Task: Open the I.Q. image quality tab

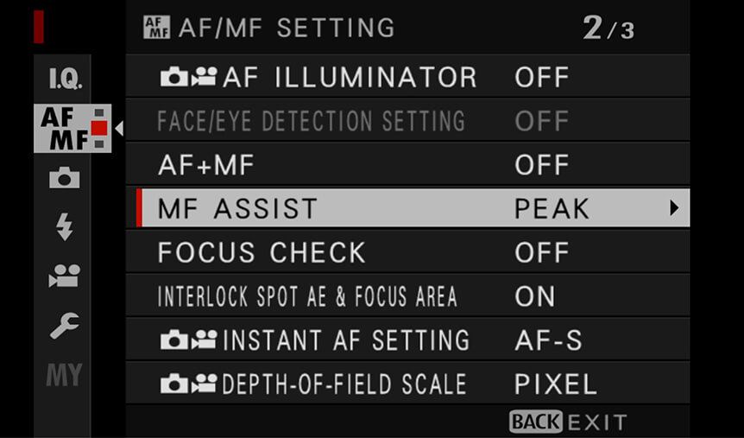Action: (65, 79)
